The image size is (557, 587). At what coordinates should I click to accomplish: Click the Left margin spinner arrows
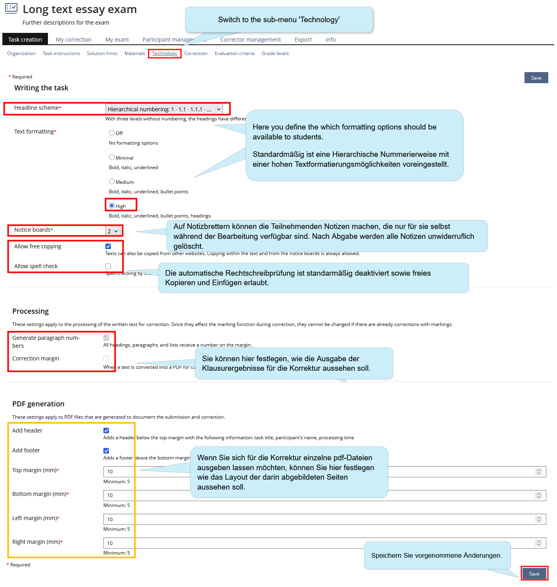point(538,519)
